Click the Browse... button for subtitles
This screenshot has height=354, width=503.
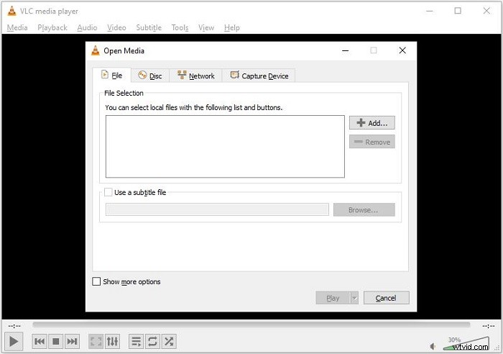tap(364, 209)
